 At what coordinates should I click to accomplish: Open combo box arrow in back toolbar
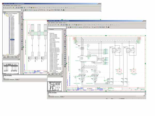point(21,10)
